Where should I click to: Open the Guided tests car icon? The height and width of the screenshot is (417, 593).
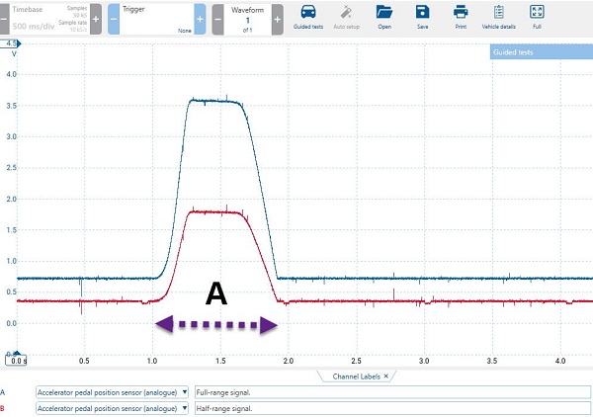(x=310, y=13)
